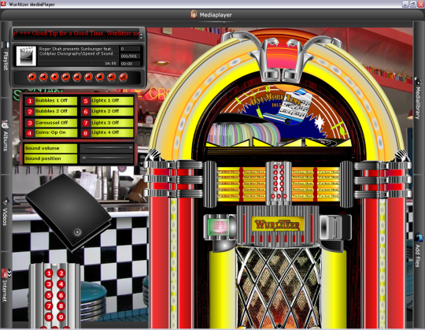Click the jukebox title strip display
The width and height of the screenshot is (425, 330).
pos(279,184)
